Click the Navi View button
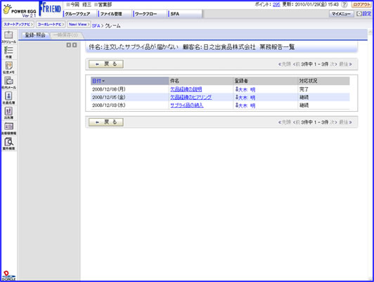Viewport: 374px width, 282px height. tap(79, 25)
